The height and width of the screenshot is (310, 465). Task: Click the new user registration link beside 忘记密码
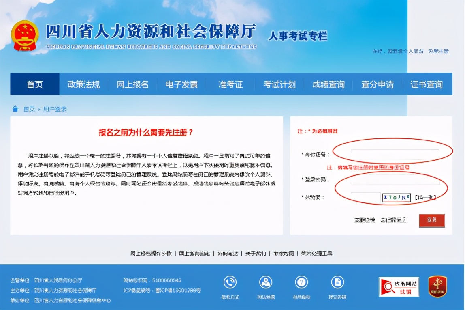click(365, 220)
